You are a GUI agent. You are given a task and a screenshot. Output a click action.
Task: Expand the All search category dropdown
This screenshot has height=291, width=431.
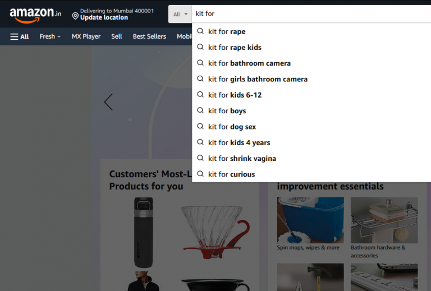pyautogui.click(x=180, y=14)
